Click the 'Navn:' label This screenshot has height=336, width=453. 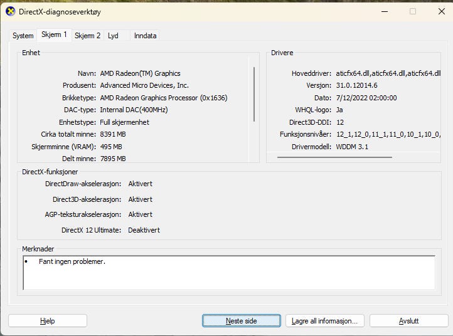coord(87,73)
